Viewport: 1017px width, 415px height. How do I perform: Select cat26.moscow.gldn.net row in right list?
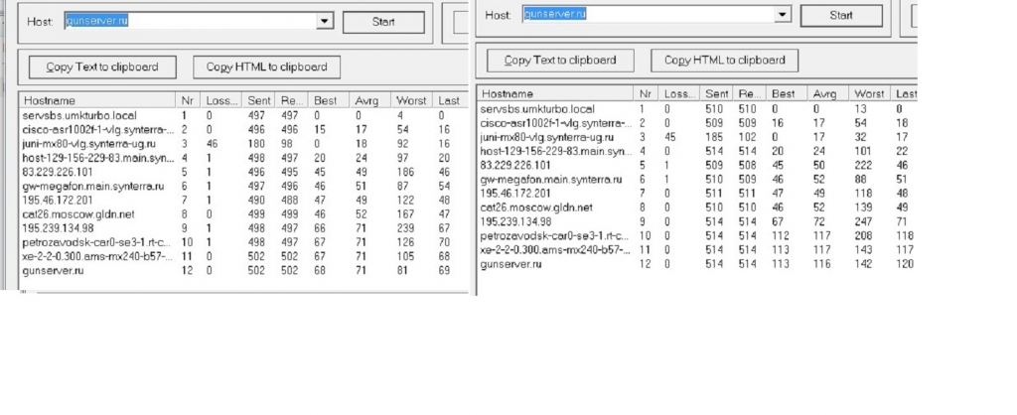pos(537,207)
